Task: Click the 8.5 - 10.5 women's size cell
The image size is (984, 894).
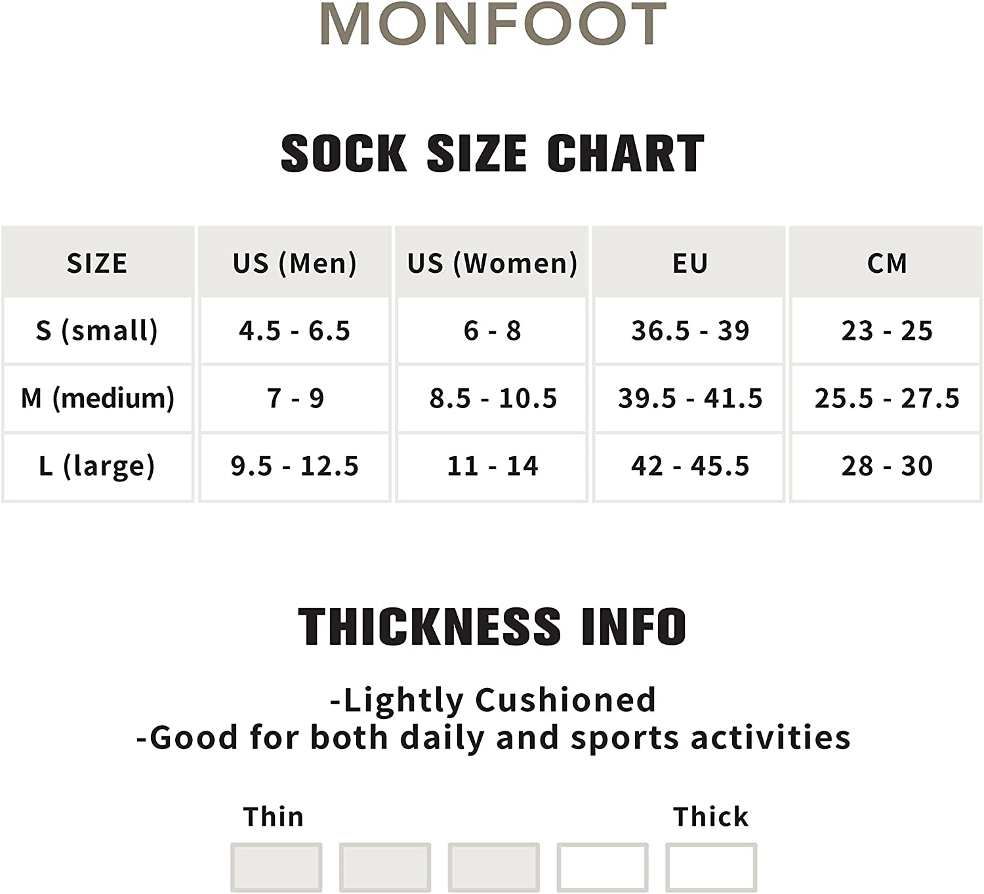Action: click(493, 398)
